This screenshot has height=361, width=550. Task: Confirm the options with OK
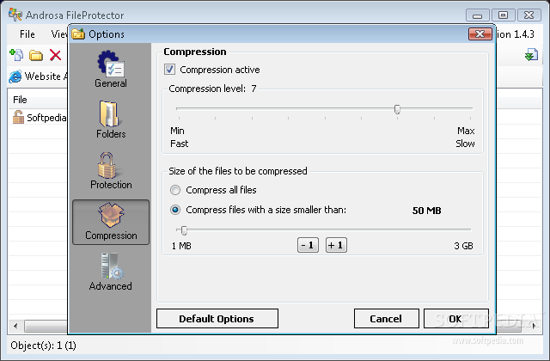click(456, 319)
